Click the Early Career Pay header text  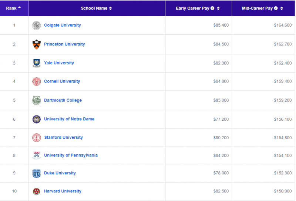pyautogui.click(x=192, y=8)
